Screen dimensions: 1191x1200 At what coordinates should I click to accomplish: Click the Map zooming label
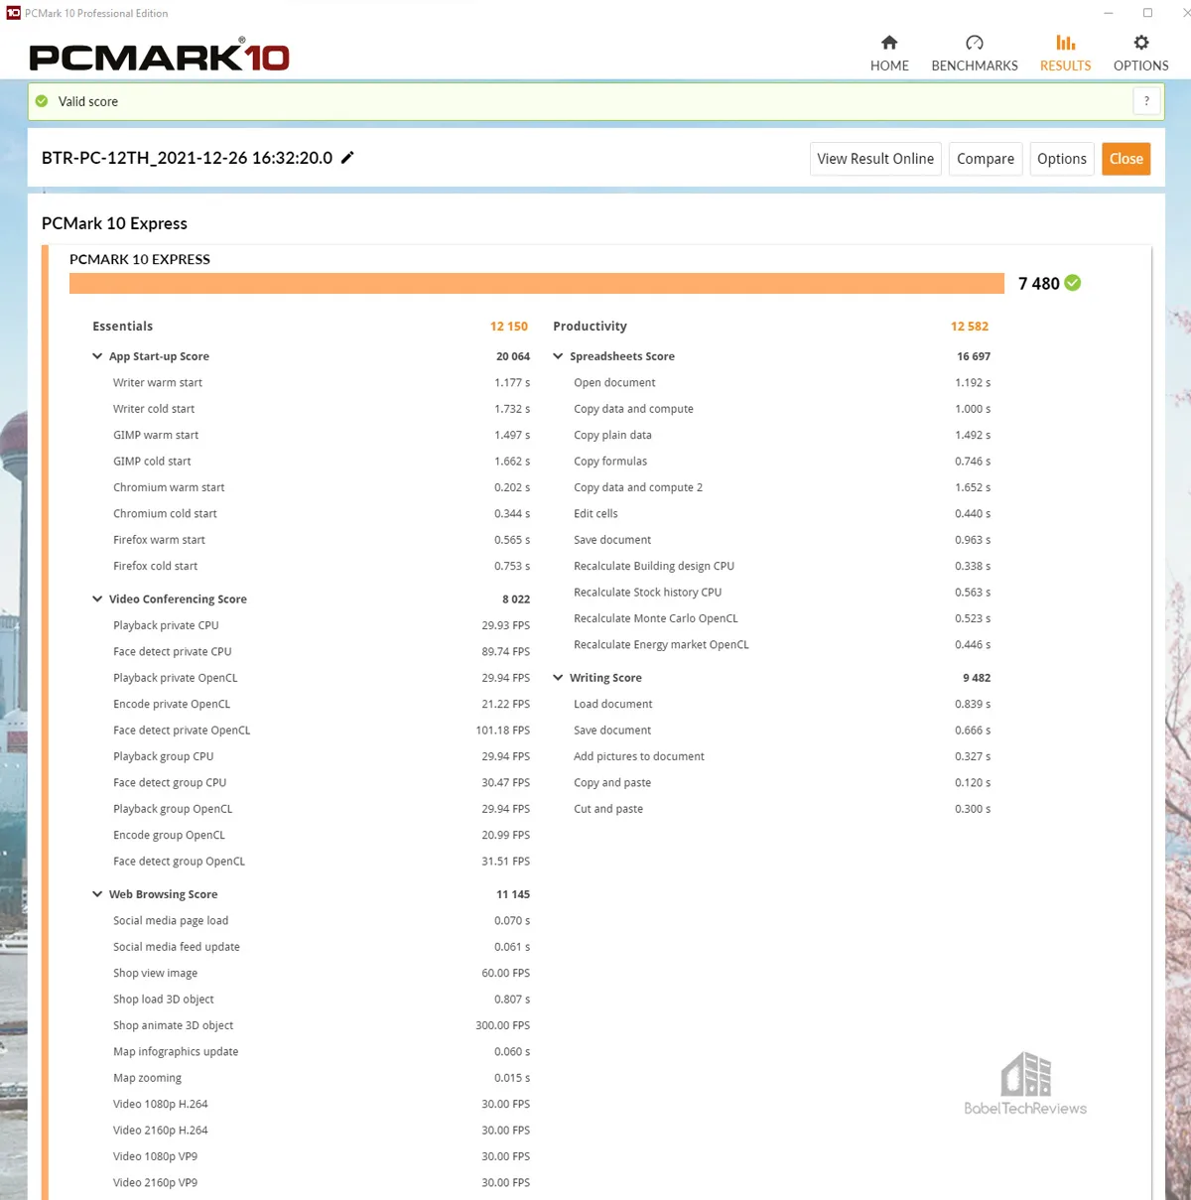pyautogui.click(x=148, y=1078)
